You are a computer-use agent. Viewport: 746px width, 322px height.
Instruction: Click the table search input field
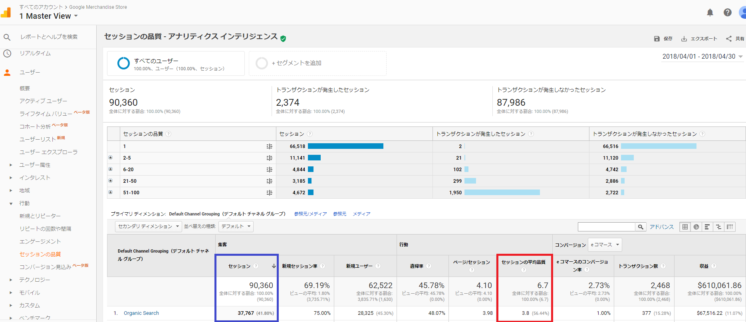[x=606, y=227]
